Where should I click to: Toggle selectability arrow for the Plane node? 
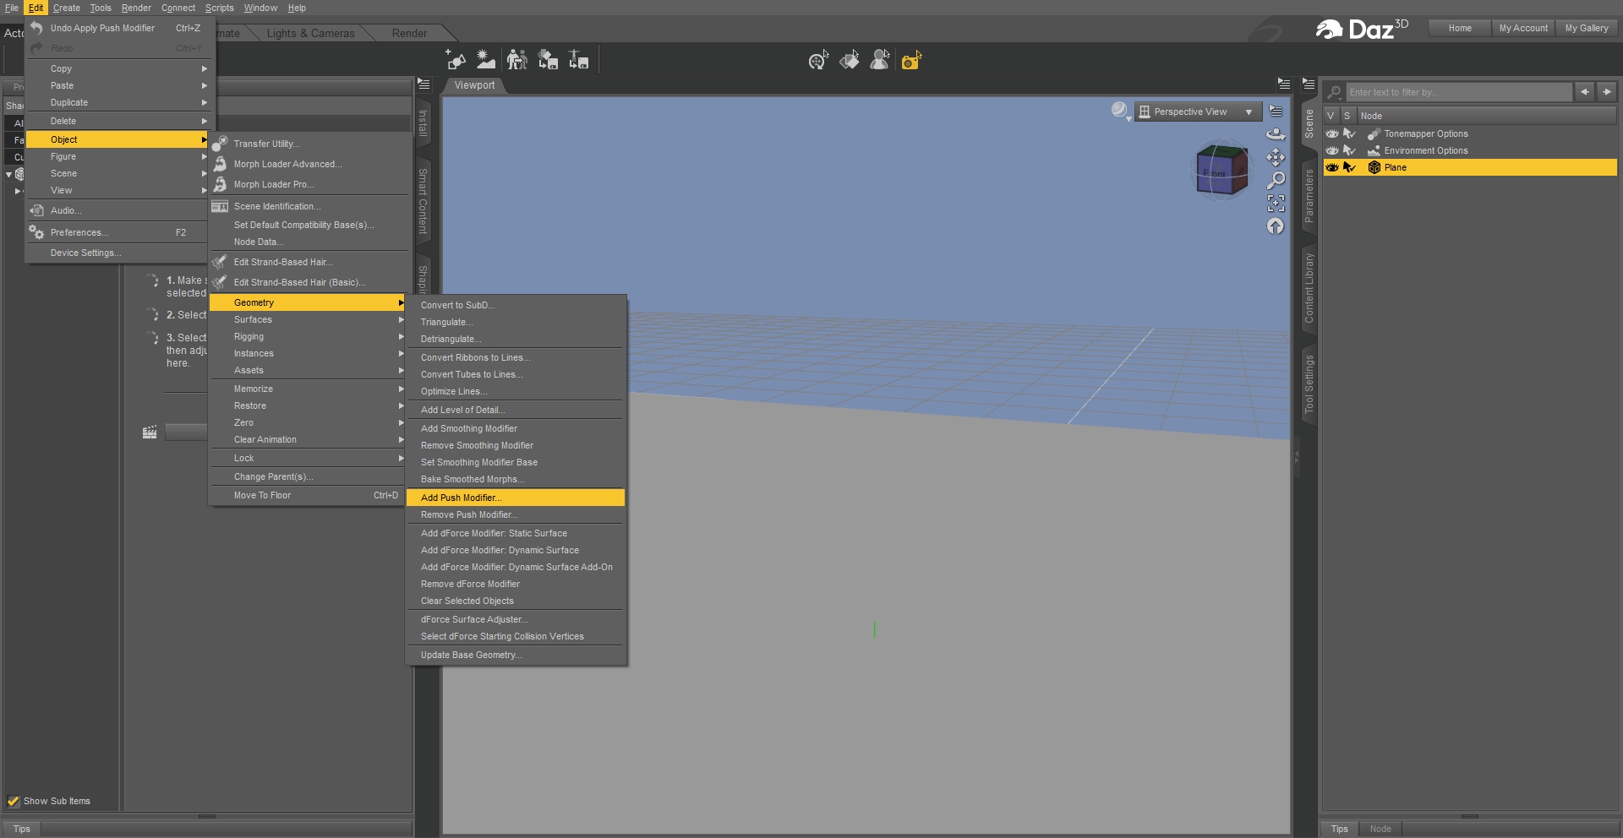coord(1349,167)
